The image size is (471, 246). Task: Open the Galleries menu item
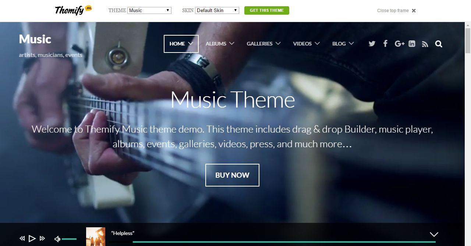(259, 44)
